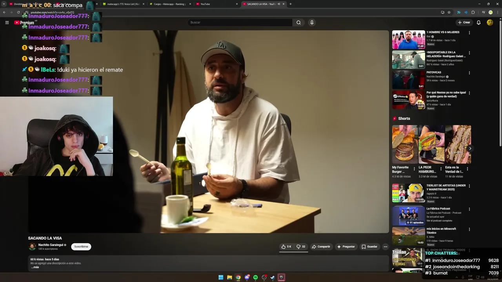The width and height of the screenshot is (502, 282).
Task: Click the video title SACANDO LA VISA
Action: [x=45, y=238]
